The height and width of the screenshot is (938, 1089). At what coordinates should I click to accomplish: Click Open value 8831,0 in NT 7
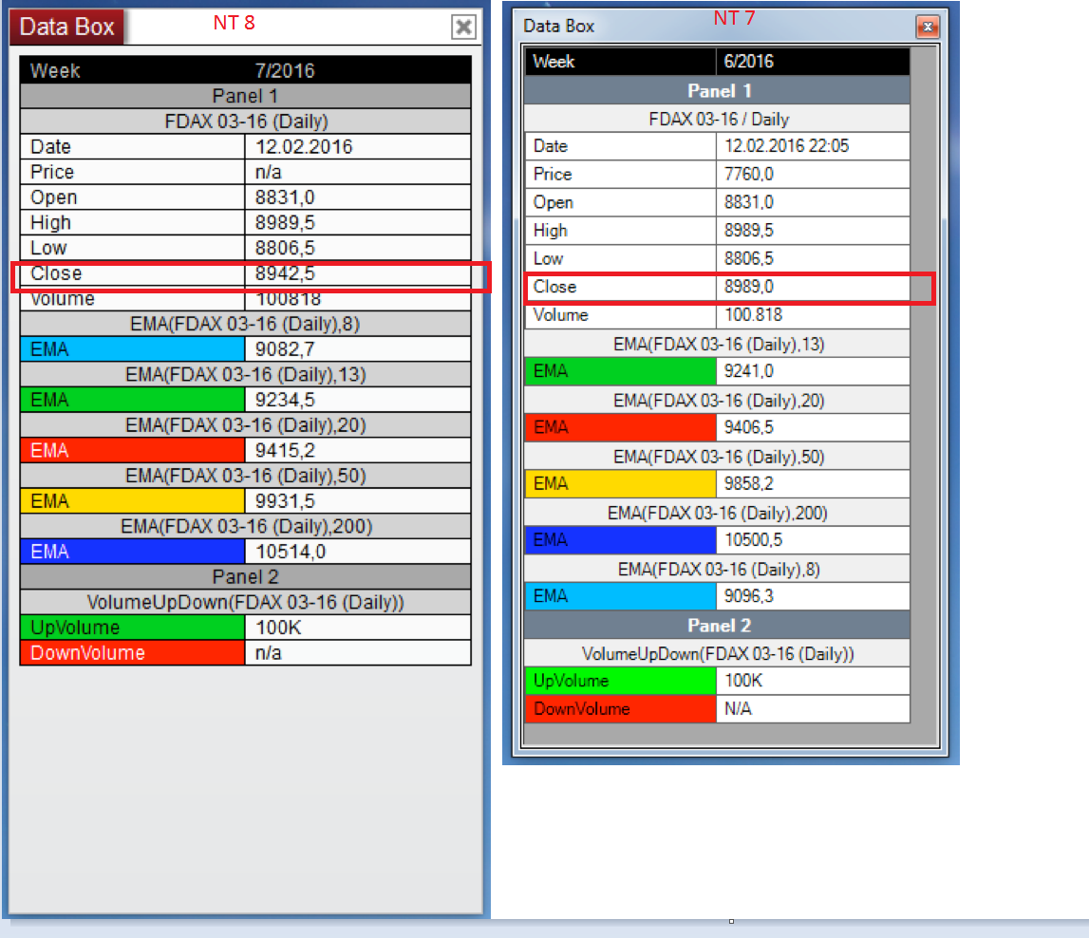(x=813, y=202)
